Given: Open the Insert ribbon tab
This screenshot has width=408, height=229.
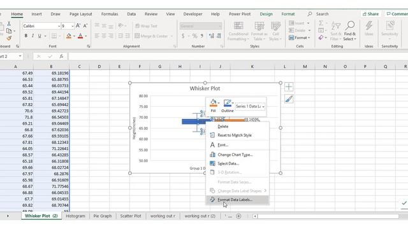Looking at the screenshot, I should [x=36, y=14].
